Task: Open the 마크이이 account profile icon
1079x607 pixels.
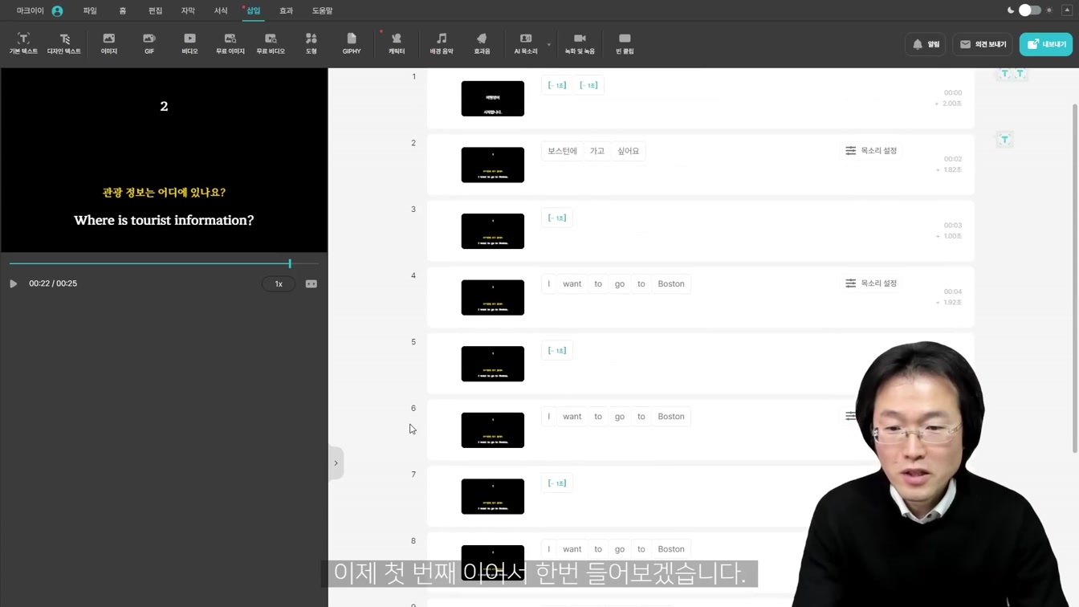Action: pyautogui.click(x=57, y=11)
